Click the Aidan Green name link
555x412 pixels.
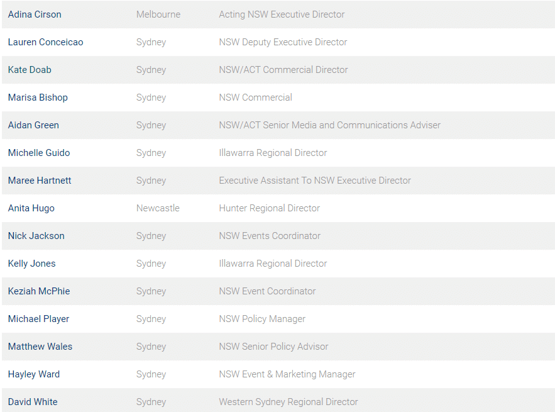click(33, 125)
